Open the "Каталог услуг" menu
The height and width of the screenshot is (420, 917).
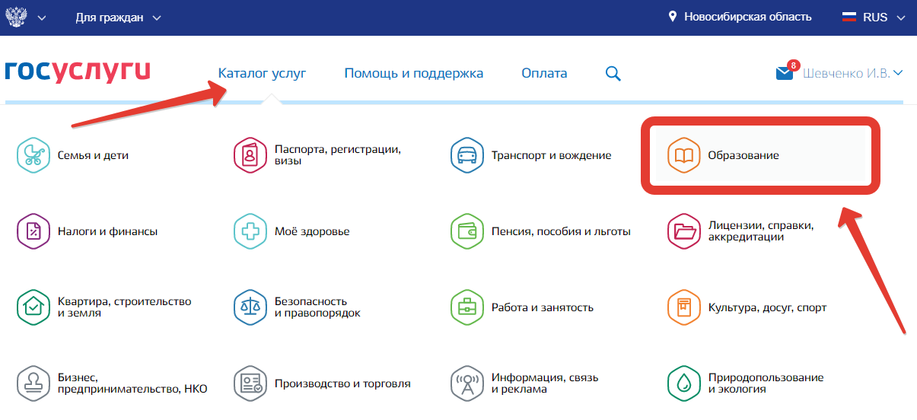(x=262, y=74)
